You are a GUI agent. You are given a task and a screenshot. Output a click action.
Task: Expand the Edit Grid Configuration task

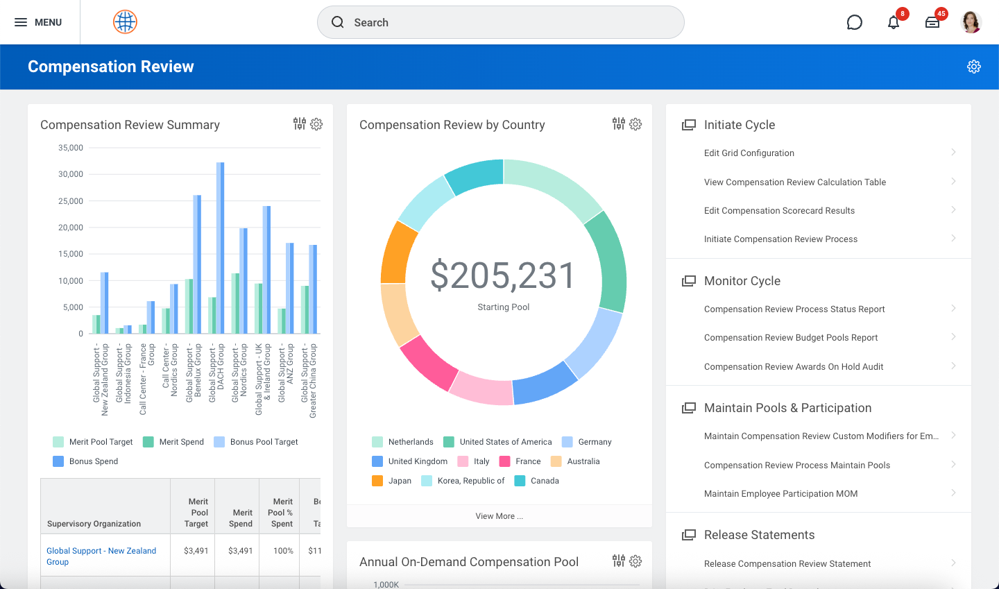pos(749,153)
